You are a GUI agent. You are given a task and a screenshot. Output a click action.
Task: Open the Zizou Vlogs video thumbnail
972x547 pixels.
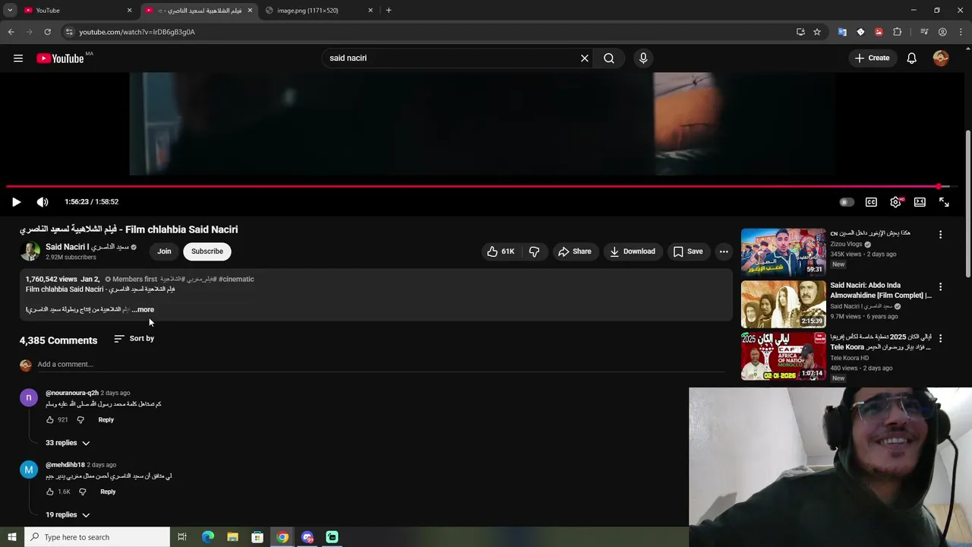tap(783, 251)
